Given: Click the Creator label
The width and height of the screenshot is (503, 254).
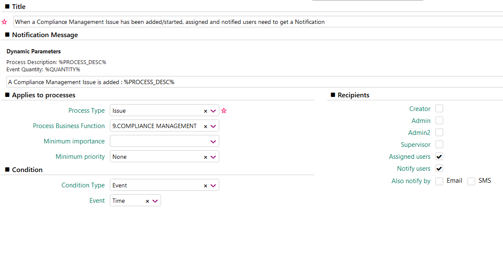Looking at the screenshot, I should click(x=420, y=109).
